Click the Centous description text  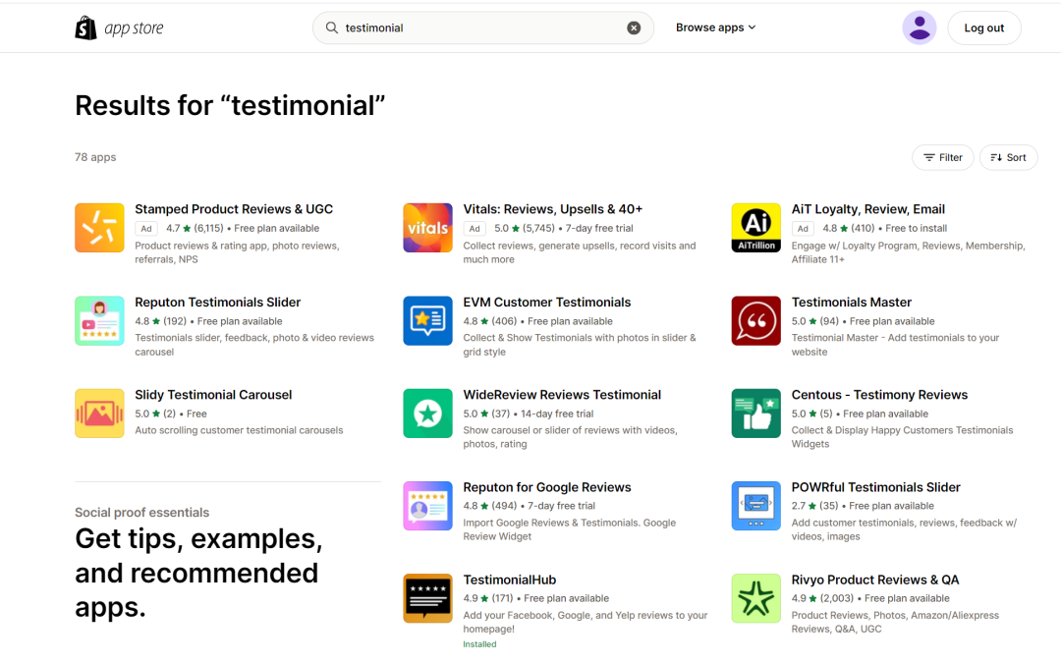point(902,437)
